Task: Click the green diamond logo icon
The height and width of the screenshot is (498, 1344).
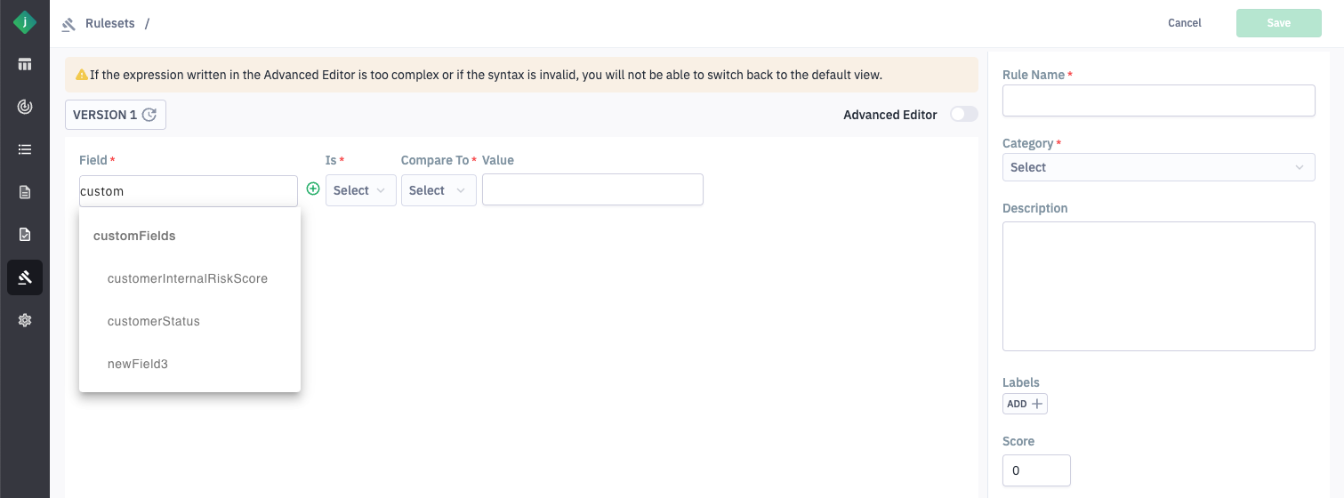Action: pos(25,22)
